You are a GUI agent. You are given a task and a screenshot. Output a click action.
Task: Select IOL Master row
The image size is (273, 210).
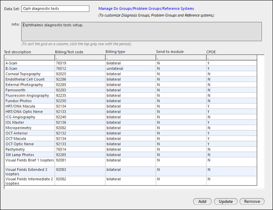pyautogui.click(x=131, y=123)
